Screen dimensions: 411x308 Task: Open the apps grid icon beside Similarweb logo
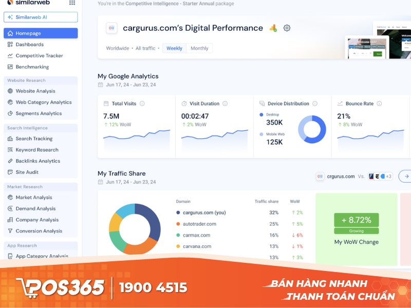pyautogui.click(x=71, y=3)
